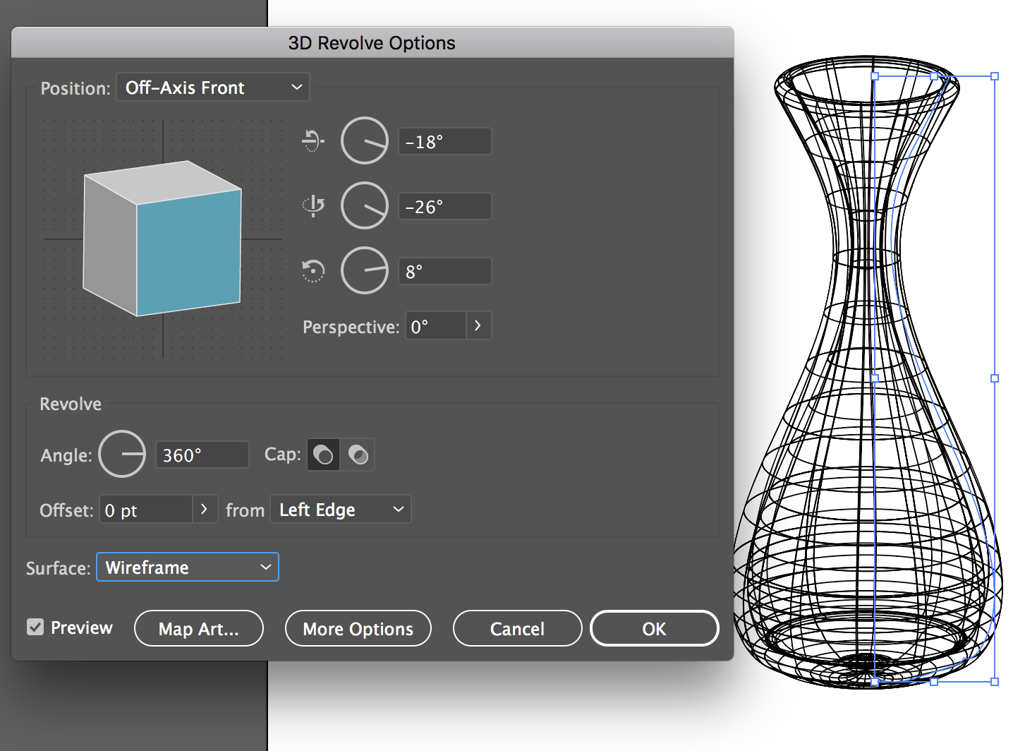Screen dimensions: 1013x751
Task: Turn cap on for solid appearance
Action: (x=323, y=455)
